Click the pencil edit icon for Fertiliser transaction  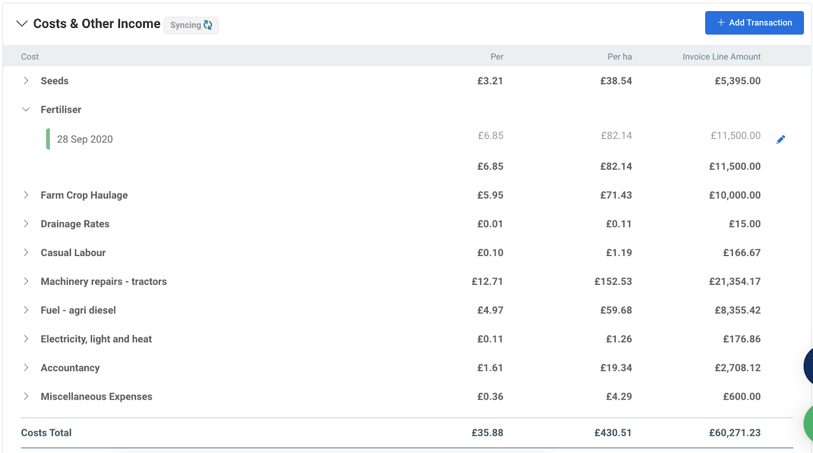point(781,139)
